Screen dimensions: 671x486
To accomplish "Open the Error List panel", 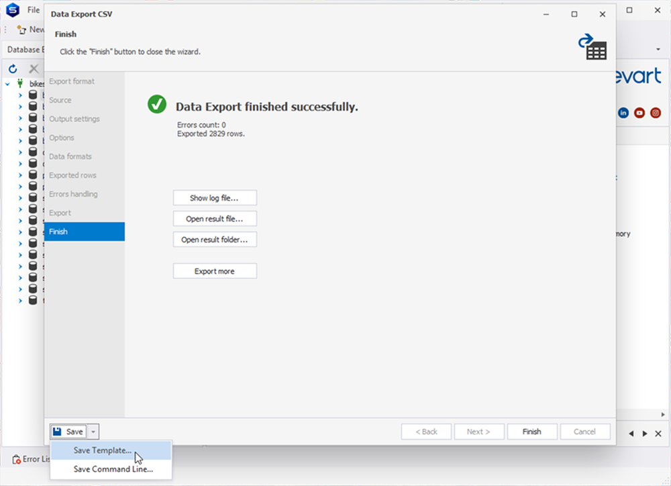I will click(32, 459).
